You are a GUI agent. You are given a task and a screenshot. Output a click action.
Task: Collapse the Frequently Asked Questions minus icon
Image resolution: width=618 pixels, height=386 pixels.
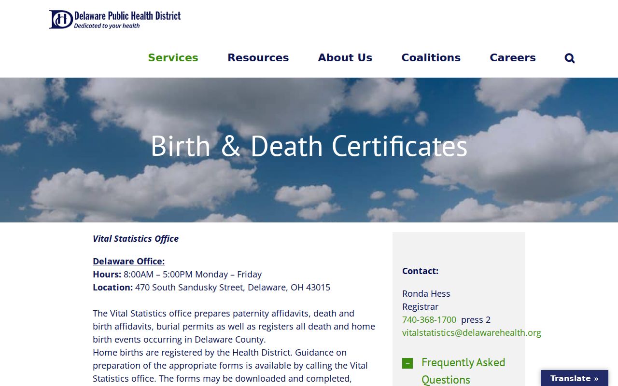pyautogui.click(x=407, y=363)
